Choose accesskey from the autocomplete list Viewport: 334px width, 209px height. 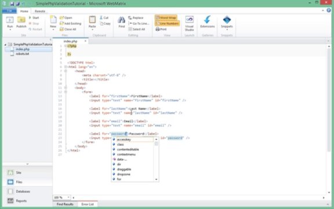click(132, 139)
